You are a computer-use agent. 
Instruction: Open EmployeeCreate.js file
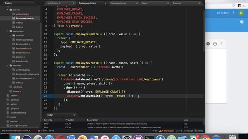[x=24, y=40]
